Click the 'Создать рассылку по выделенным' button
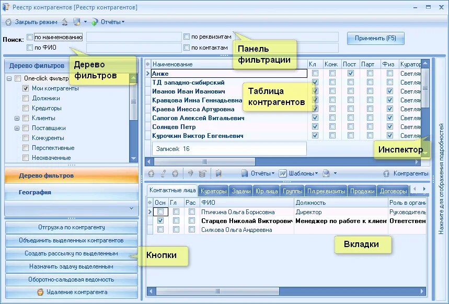Image resolution: width=449 pixels, height=304 pixels. [x=71, y=252]
